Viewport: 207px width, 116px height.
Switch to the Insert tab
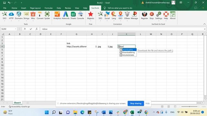(24, 8)
